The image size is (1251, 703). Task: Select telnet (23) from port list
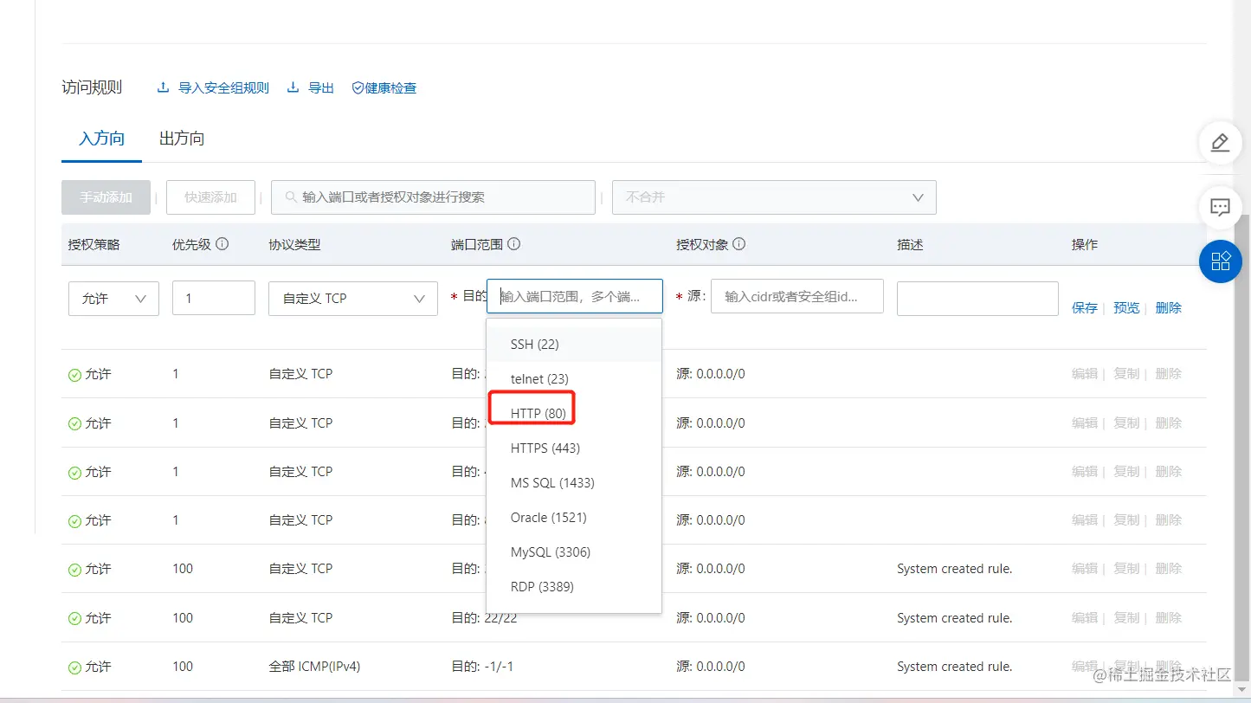point(574,379)
